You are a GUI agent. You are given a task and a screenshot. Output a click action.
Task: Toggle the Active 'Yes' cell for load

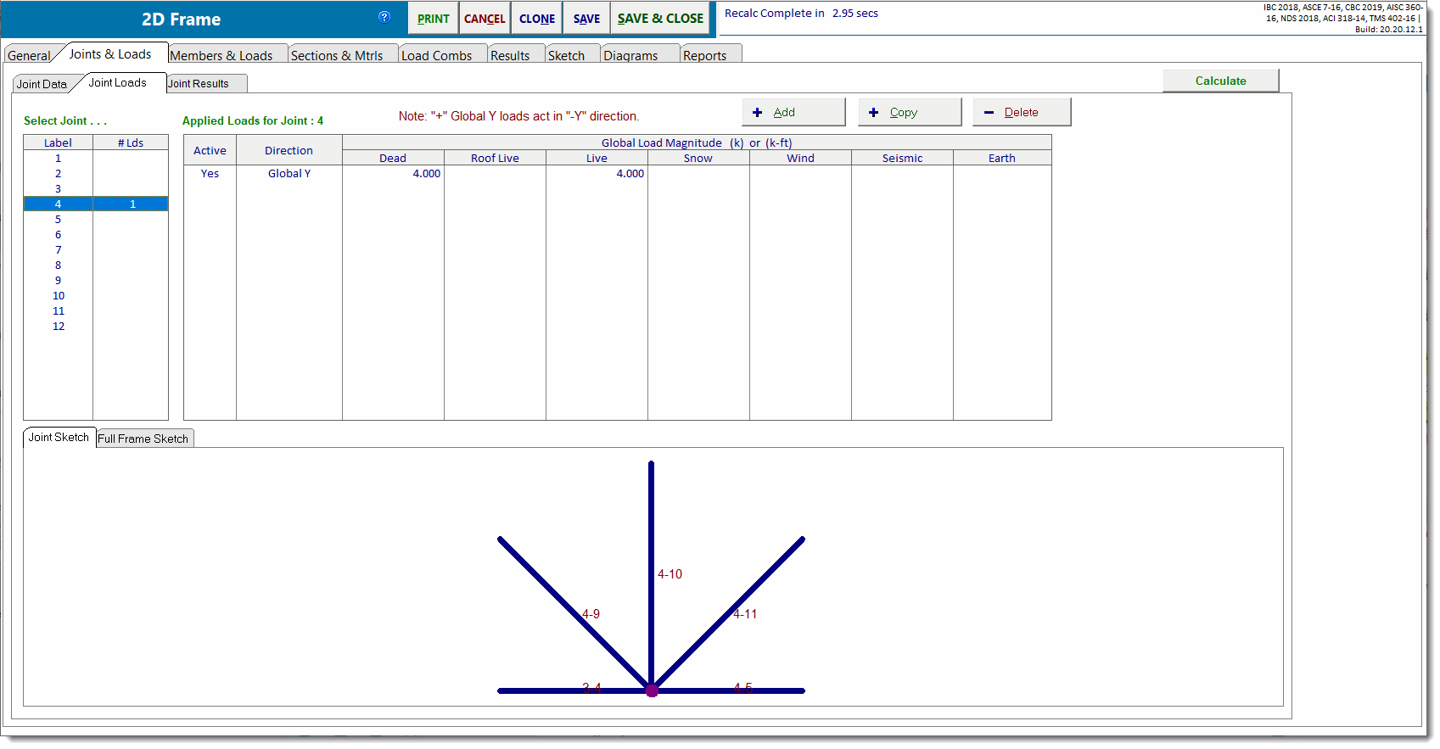point(210,174)
